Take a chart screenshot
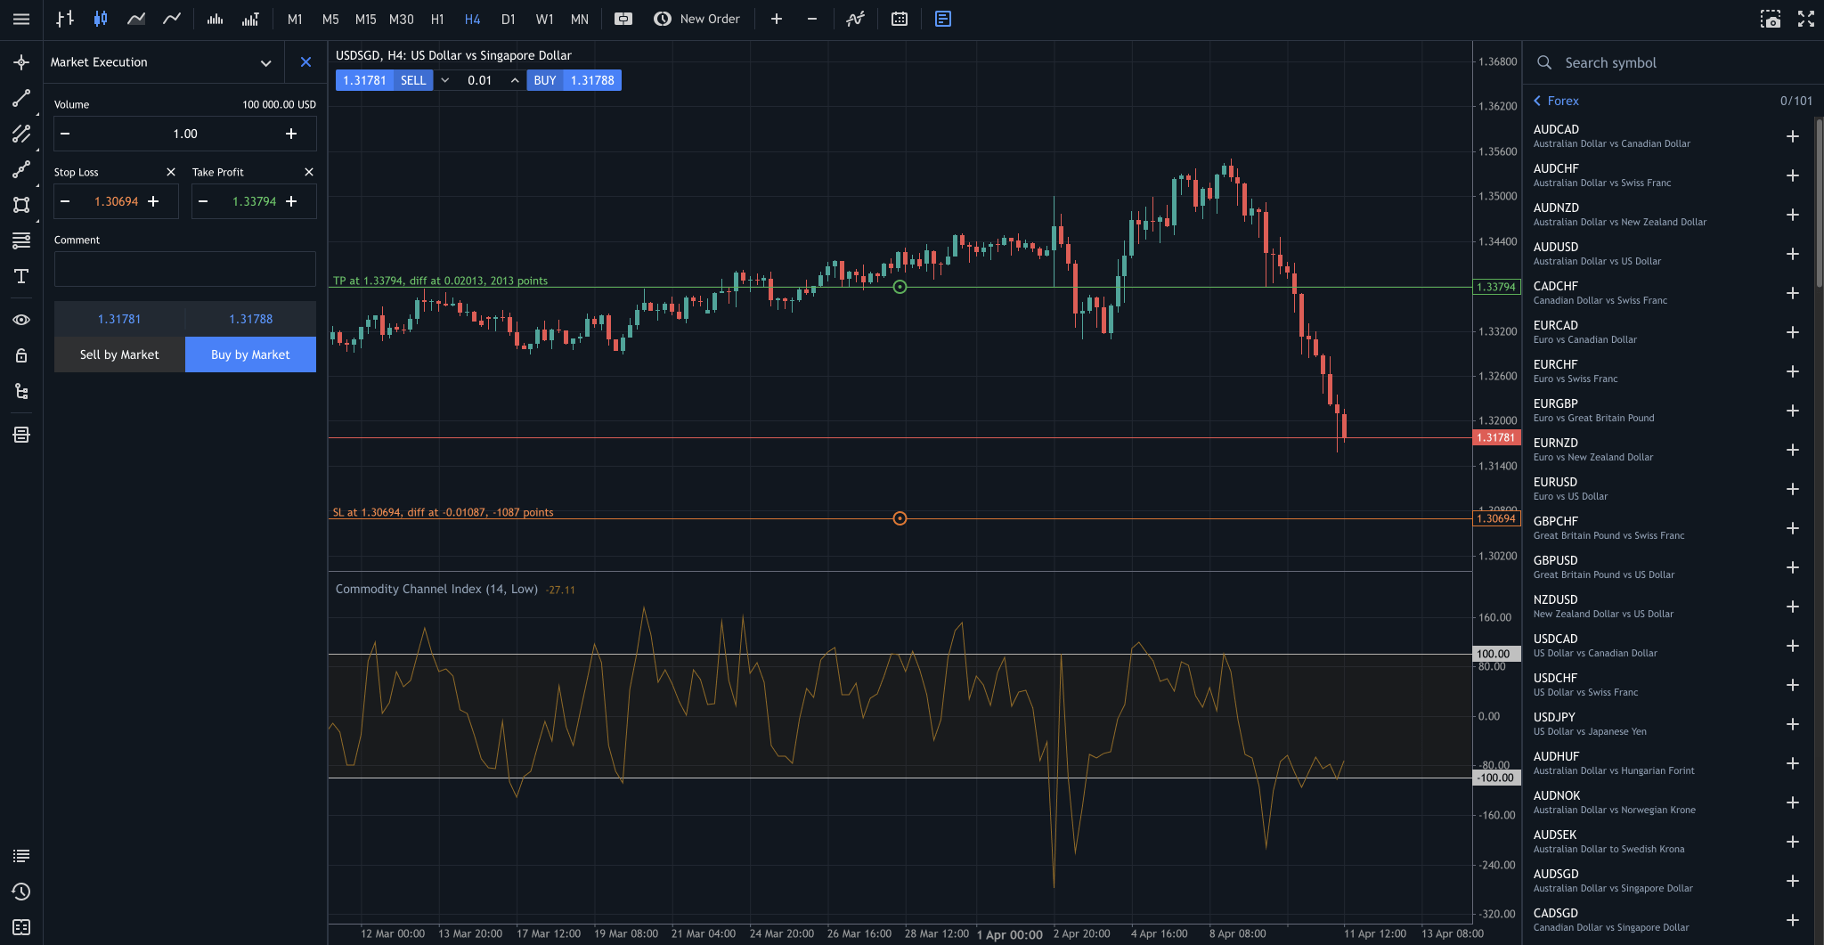Screen dimensions: 1824x945 1769,18
